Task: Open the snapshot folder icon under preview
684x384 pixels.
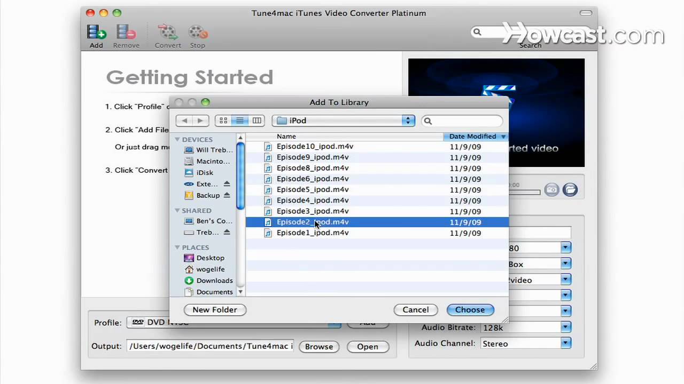Action: click(570, 189)
